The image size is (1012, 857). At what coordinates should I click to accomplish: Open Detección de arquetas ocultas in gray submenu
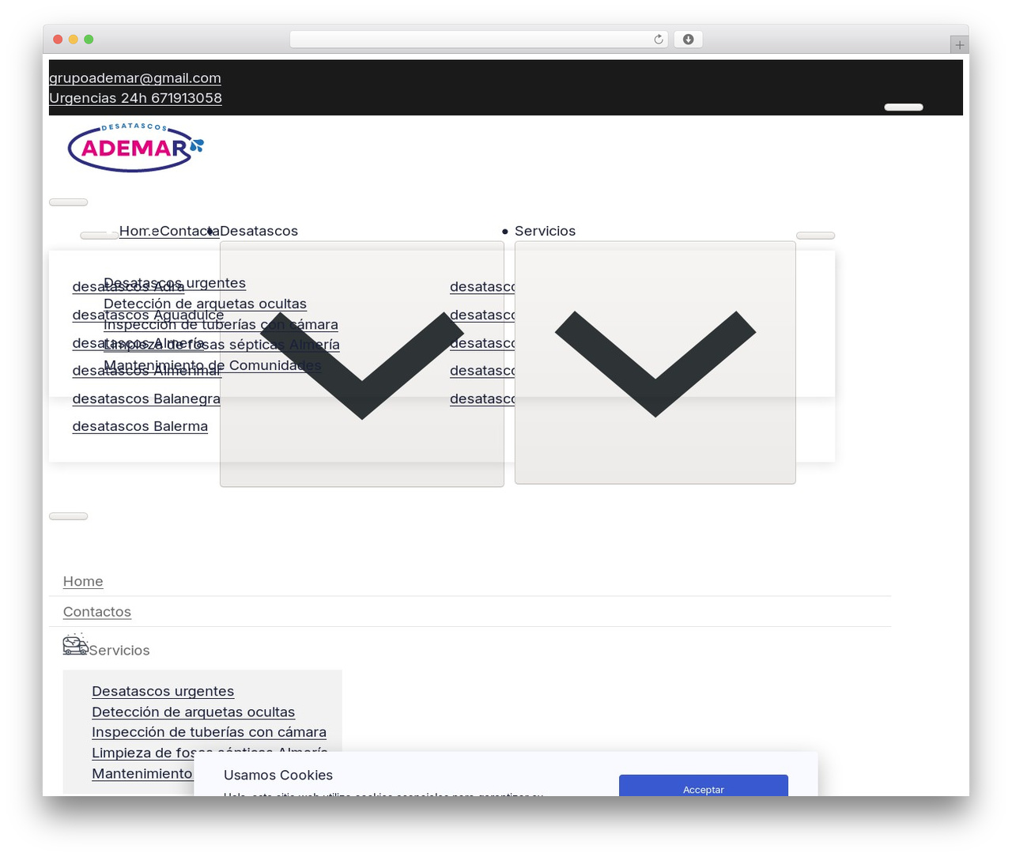coord(193,712)
